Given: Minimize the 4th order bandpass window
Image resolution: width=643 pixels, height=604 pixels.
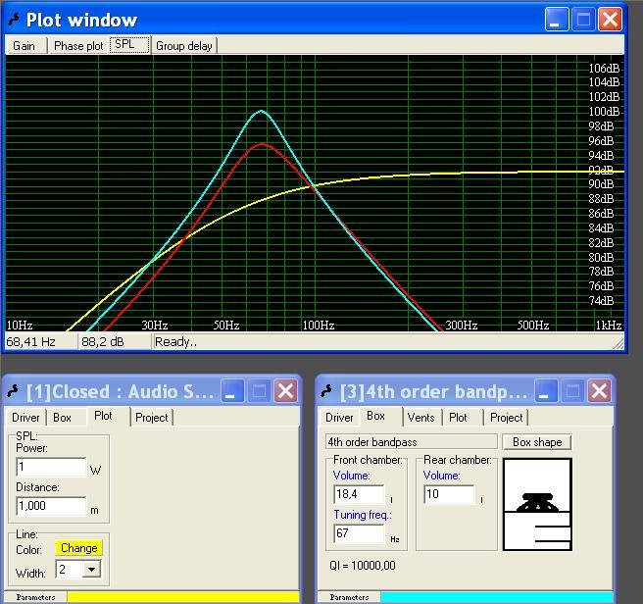Looking at the screenshot, I should tap(546, 390).
